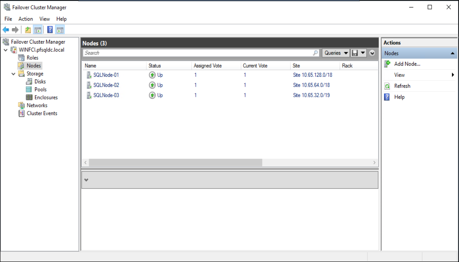This screenshot has width=459, height=262.
Task: Click the Enclosures tree icon
Action: (29, 97)
